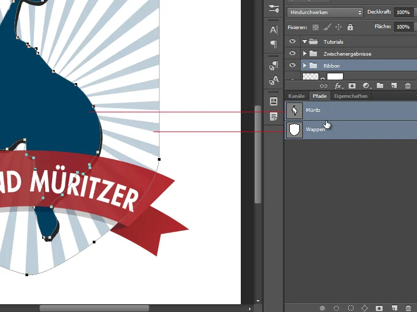
Task: Open the Notes panel icon
Action: [x=274, y=116]
